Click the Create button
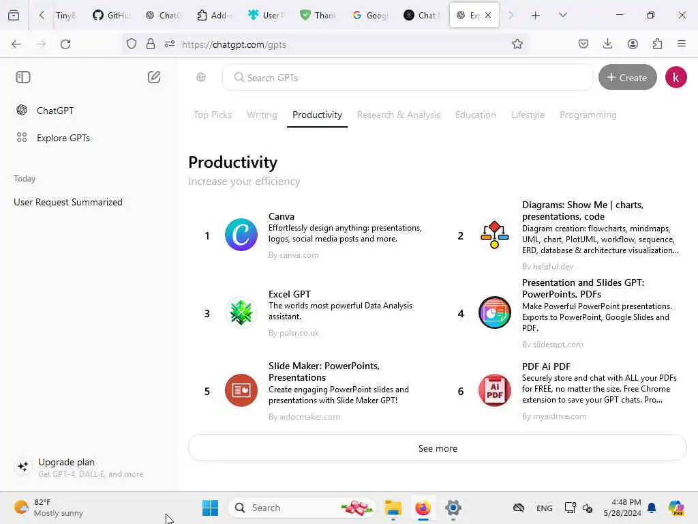Image resolution: width=698 pixels, height=524 pixels. (627, 78)
